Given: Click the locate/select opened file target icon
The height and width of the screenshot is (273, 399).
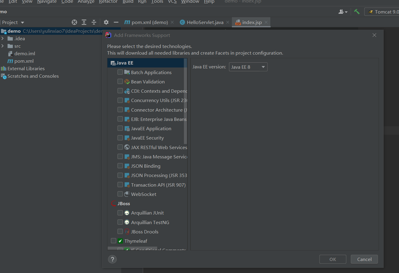Looking at the screenshot, I should 74,22.
